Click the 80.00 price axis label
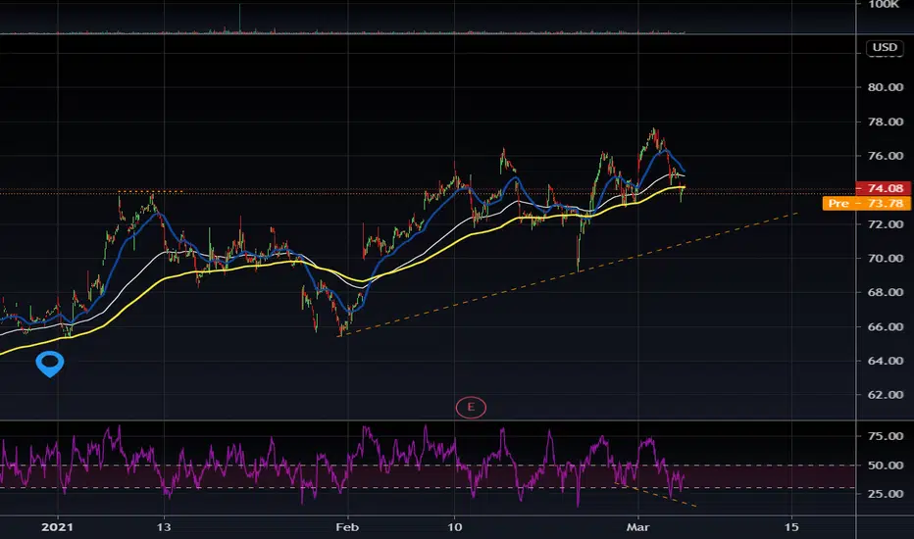 pyautogui.click(x=886, y=87)
